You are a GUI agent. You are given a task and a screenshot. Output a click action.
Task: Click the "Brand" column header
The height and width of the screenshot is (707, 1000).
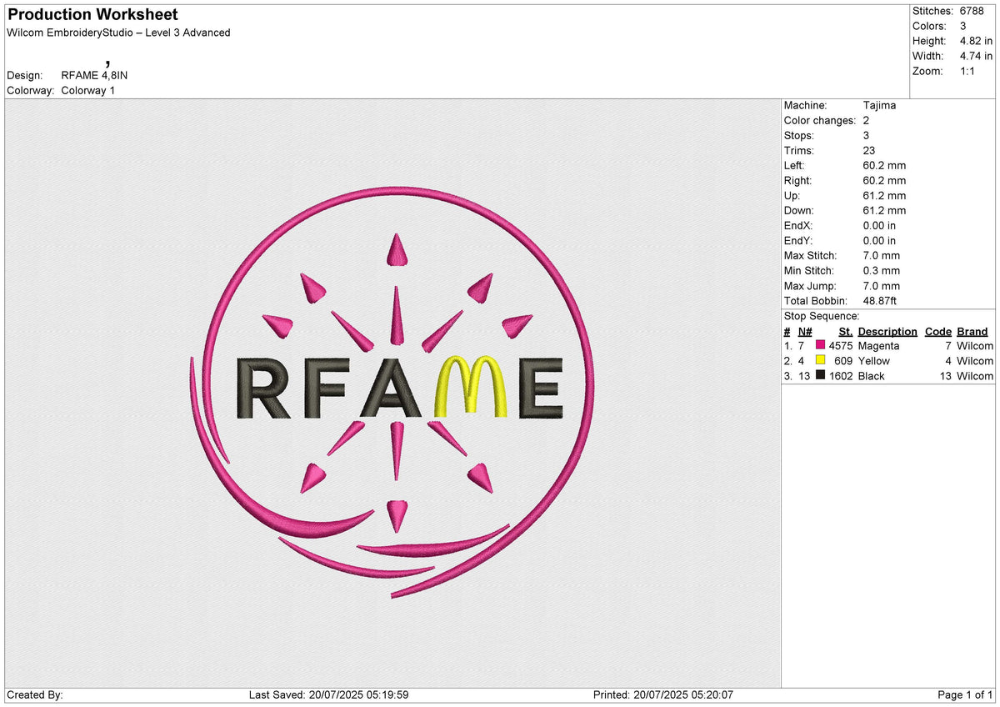point(972,332)
